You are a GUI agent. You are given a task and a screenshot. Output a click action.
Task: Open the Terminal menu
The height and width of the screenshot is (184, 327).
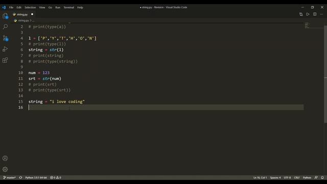tap(69, 7)
